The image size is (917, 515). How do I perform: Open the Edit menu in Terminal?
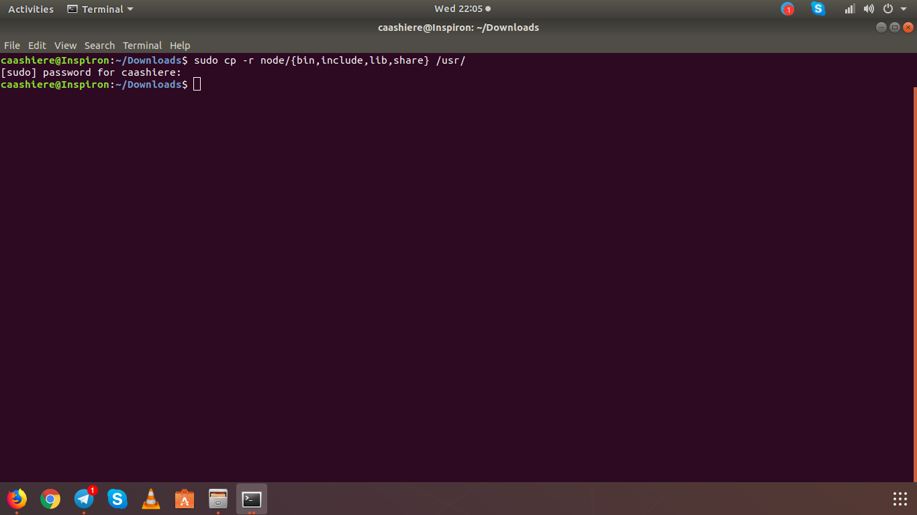(x=36, y=45)
